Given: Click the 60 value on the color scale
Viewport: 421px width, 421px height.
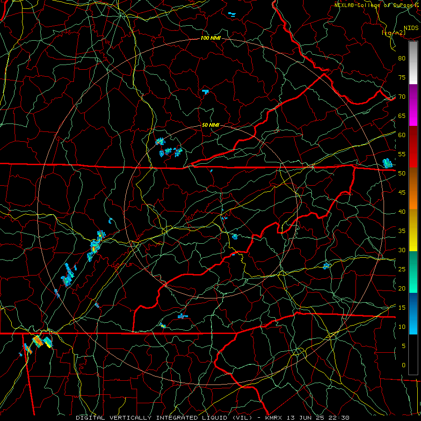Looking at the screenshot, I should point(402,135).
